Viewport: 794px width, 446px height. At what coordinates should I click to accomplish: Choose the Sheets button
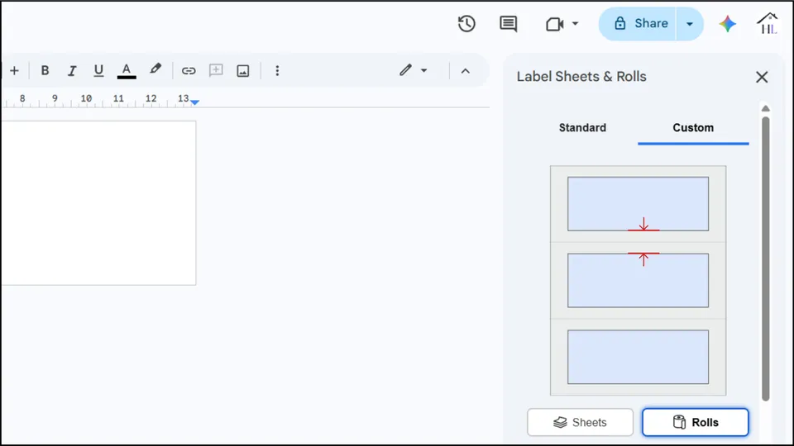pos(581,422)
